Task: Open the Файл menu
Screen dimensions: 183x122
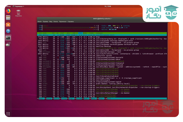Action: pyautogui.click(x=39, y=22)
